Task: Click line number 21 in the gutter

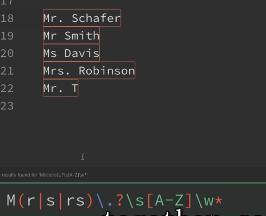Action: pos(7,71)
